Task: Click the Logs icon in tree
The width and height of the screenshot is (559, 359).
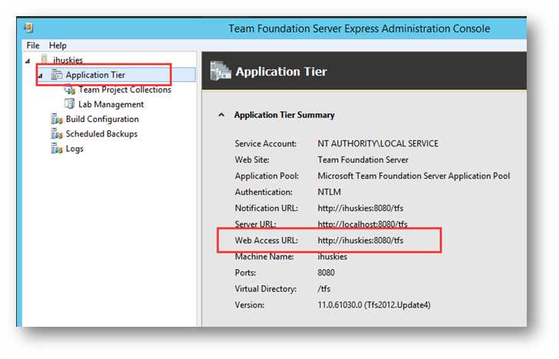Action: coord(56,148)
